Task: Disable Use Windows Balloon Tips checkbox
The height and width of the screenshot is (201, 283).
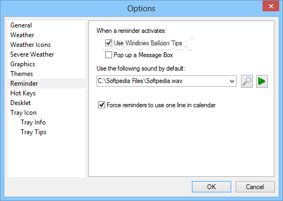Action: click(x=108, y=43)
